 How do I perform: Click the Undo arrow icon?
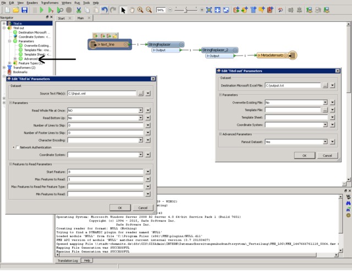[105, 10]
